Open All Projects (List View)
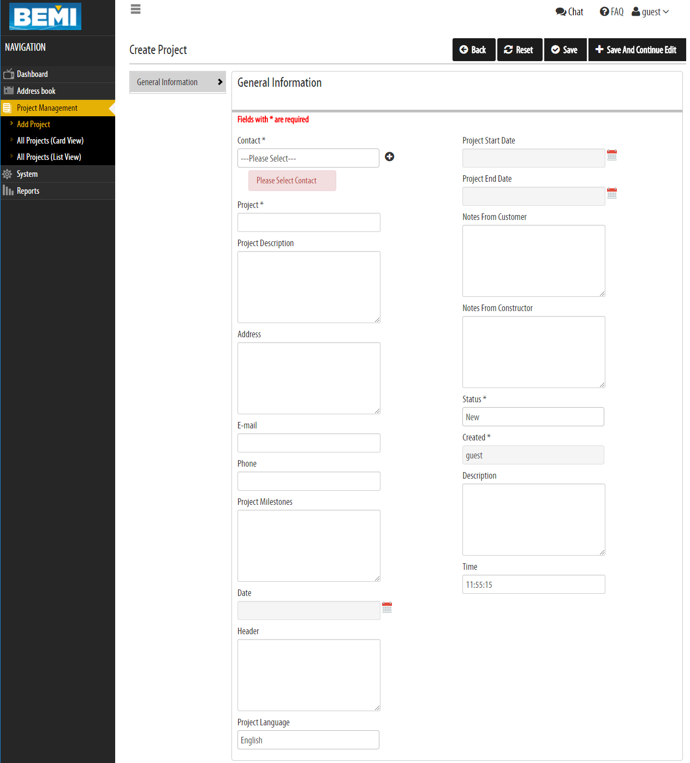This screenshot has height=763, width=690. (49, 157)
